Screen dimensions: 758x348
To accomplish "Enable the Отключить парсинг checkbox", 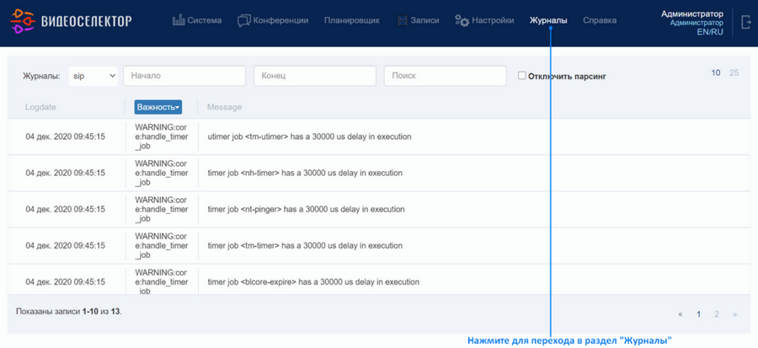I will pyautogui.click(x=522, y=76).
